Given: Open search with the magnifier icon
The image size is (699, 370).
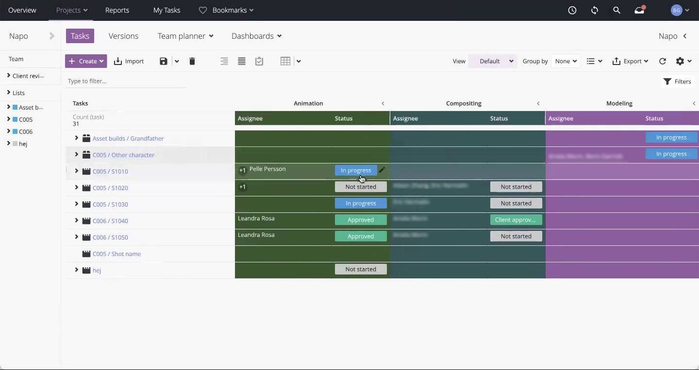Looking at the screenshot, I should coord(617,10).
